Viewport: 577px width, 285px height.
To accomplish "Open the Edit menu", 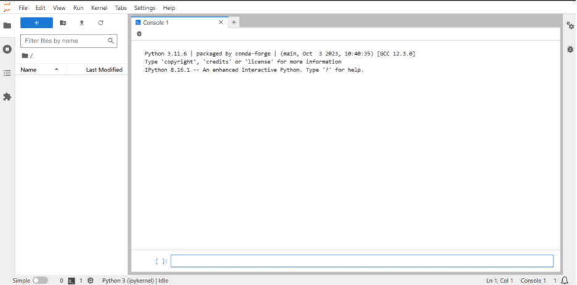I will pos(40,8).
